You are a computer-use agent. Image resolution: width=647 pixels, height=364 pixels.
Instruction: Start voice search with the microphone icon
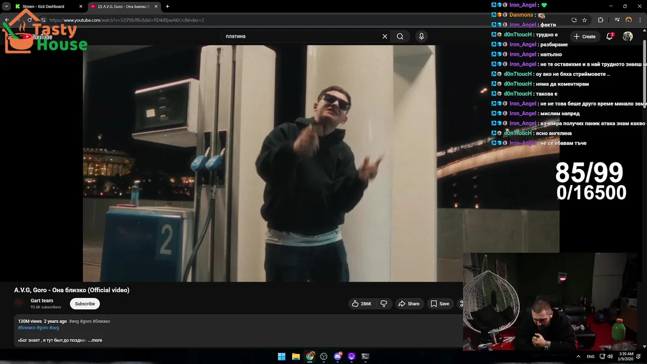tap(422, 36)
